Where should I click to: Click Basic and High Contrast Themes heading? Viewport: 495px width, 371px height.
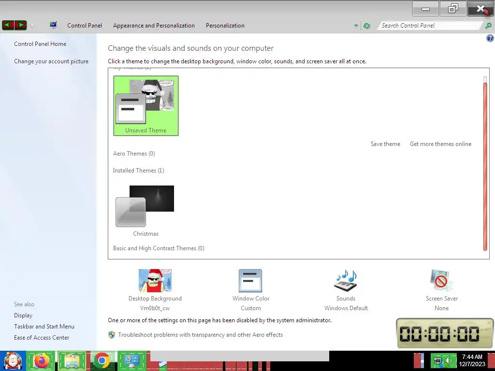click(159, 248)
